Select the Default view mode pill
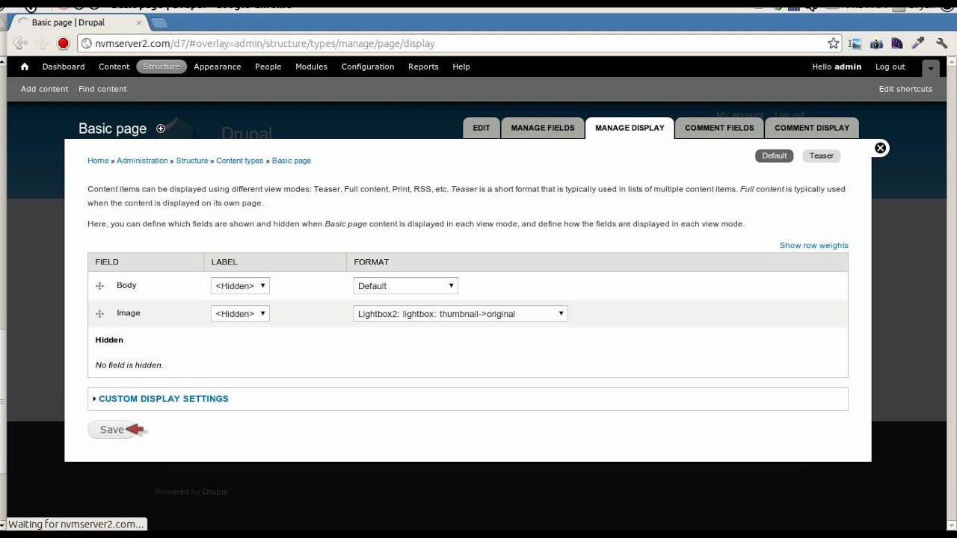Viewport: 957px width, 538px height. tap(775, 155)
